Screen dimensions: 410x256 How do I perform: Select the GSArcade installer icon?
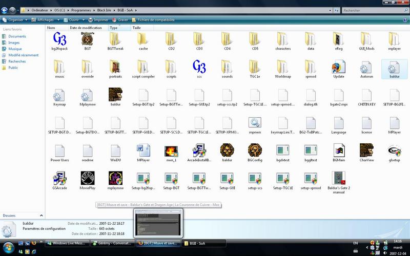click(x=59, y=178)
